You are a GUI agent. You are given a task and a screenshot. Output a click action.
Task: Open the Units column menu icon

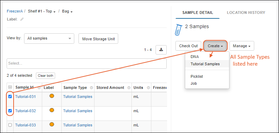pyautogui.click(x=148, y=88)
